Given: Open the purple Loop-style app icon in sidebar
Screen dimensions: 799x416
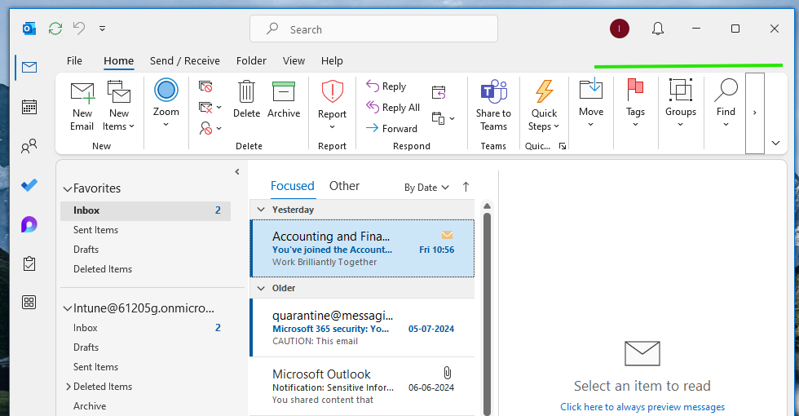Looking at the screenshot, I should (29, 224).
